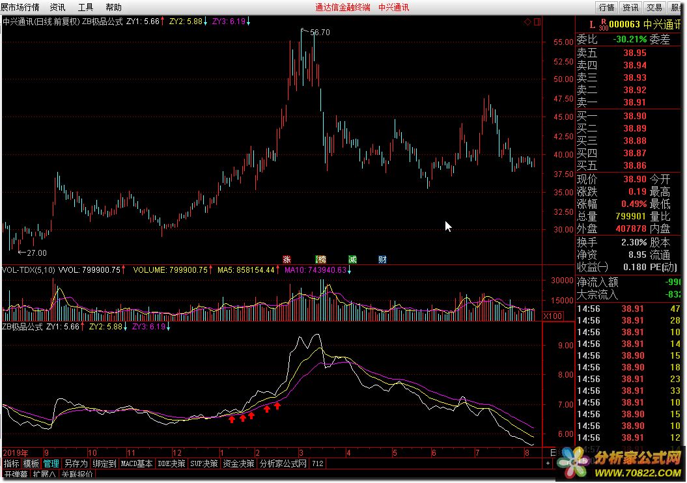Click the R 300 marker next to the stock code

click(x=603, y=25)
